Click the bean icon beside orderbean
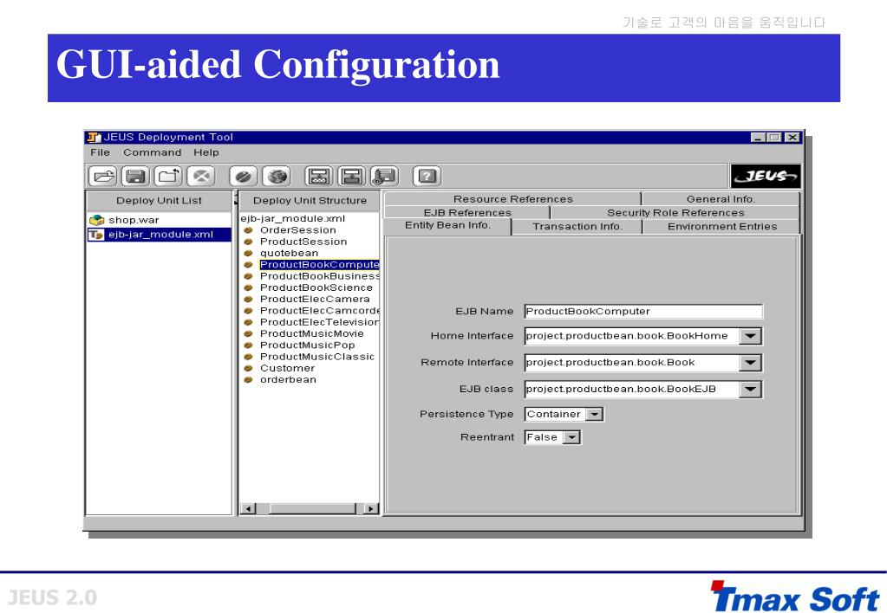The width and height of the screenshot is (887, 613). pos(248,380)
